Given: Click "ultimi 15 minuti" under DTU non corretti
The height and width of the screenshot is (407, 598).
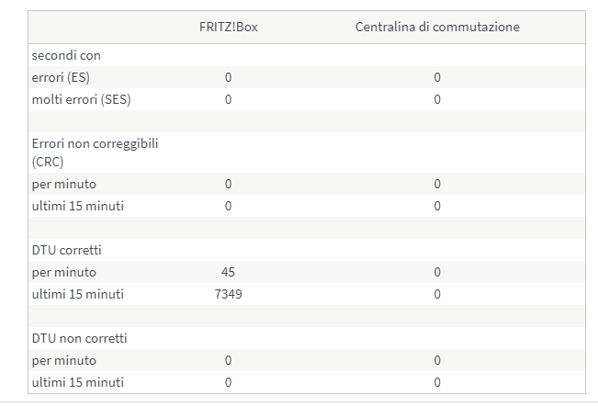Looking at the screenshot, I should 77,382.
